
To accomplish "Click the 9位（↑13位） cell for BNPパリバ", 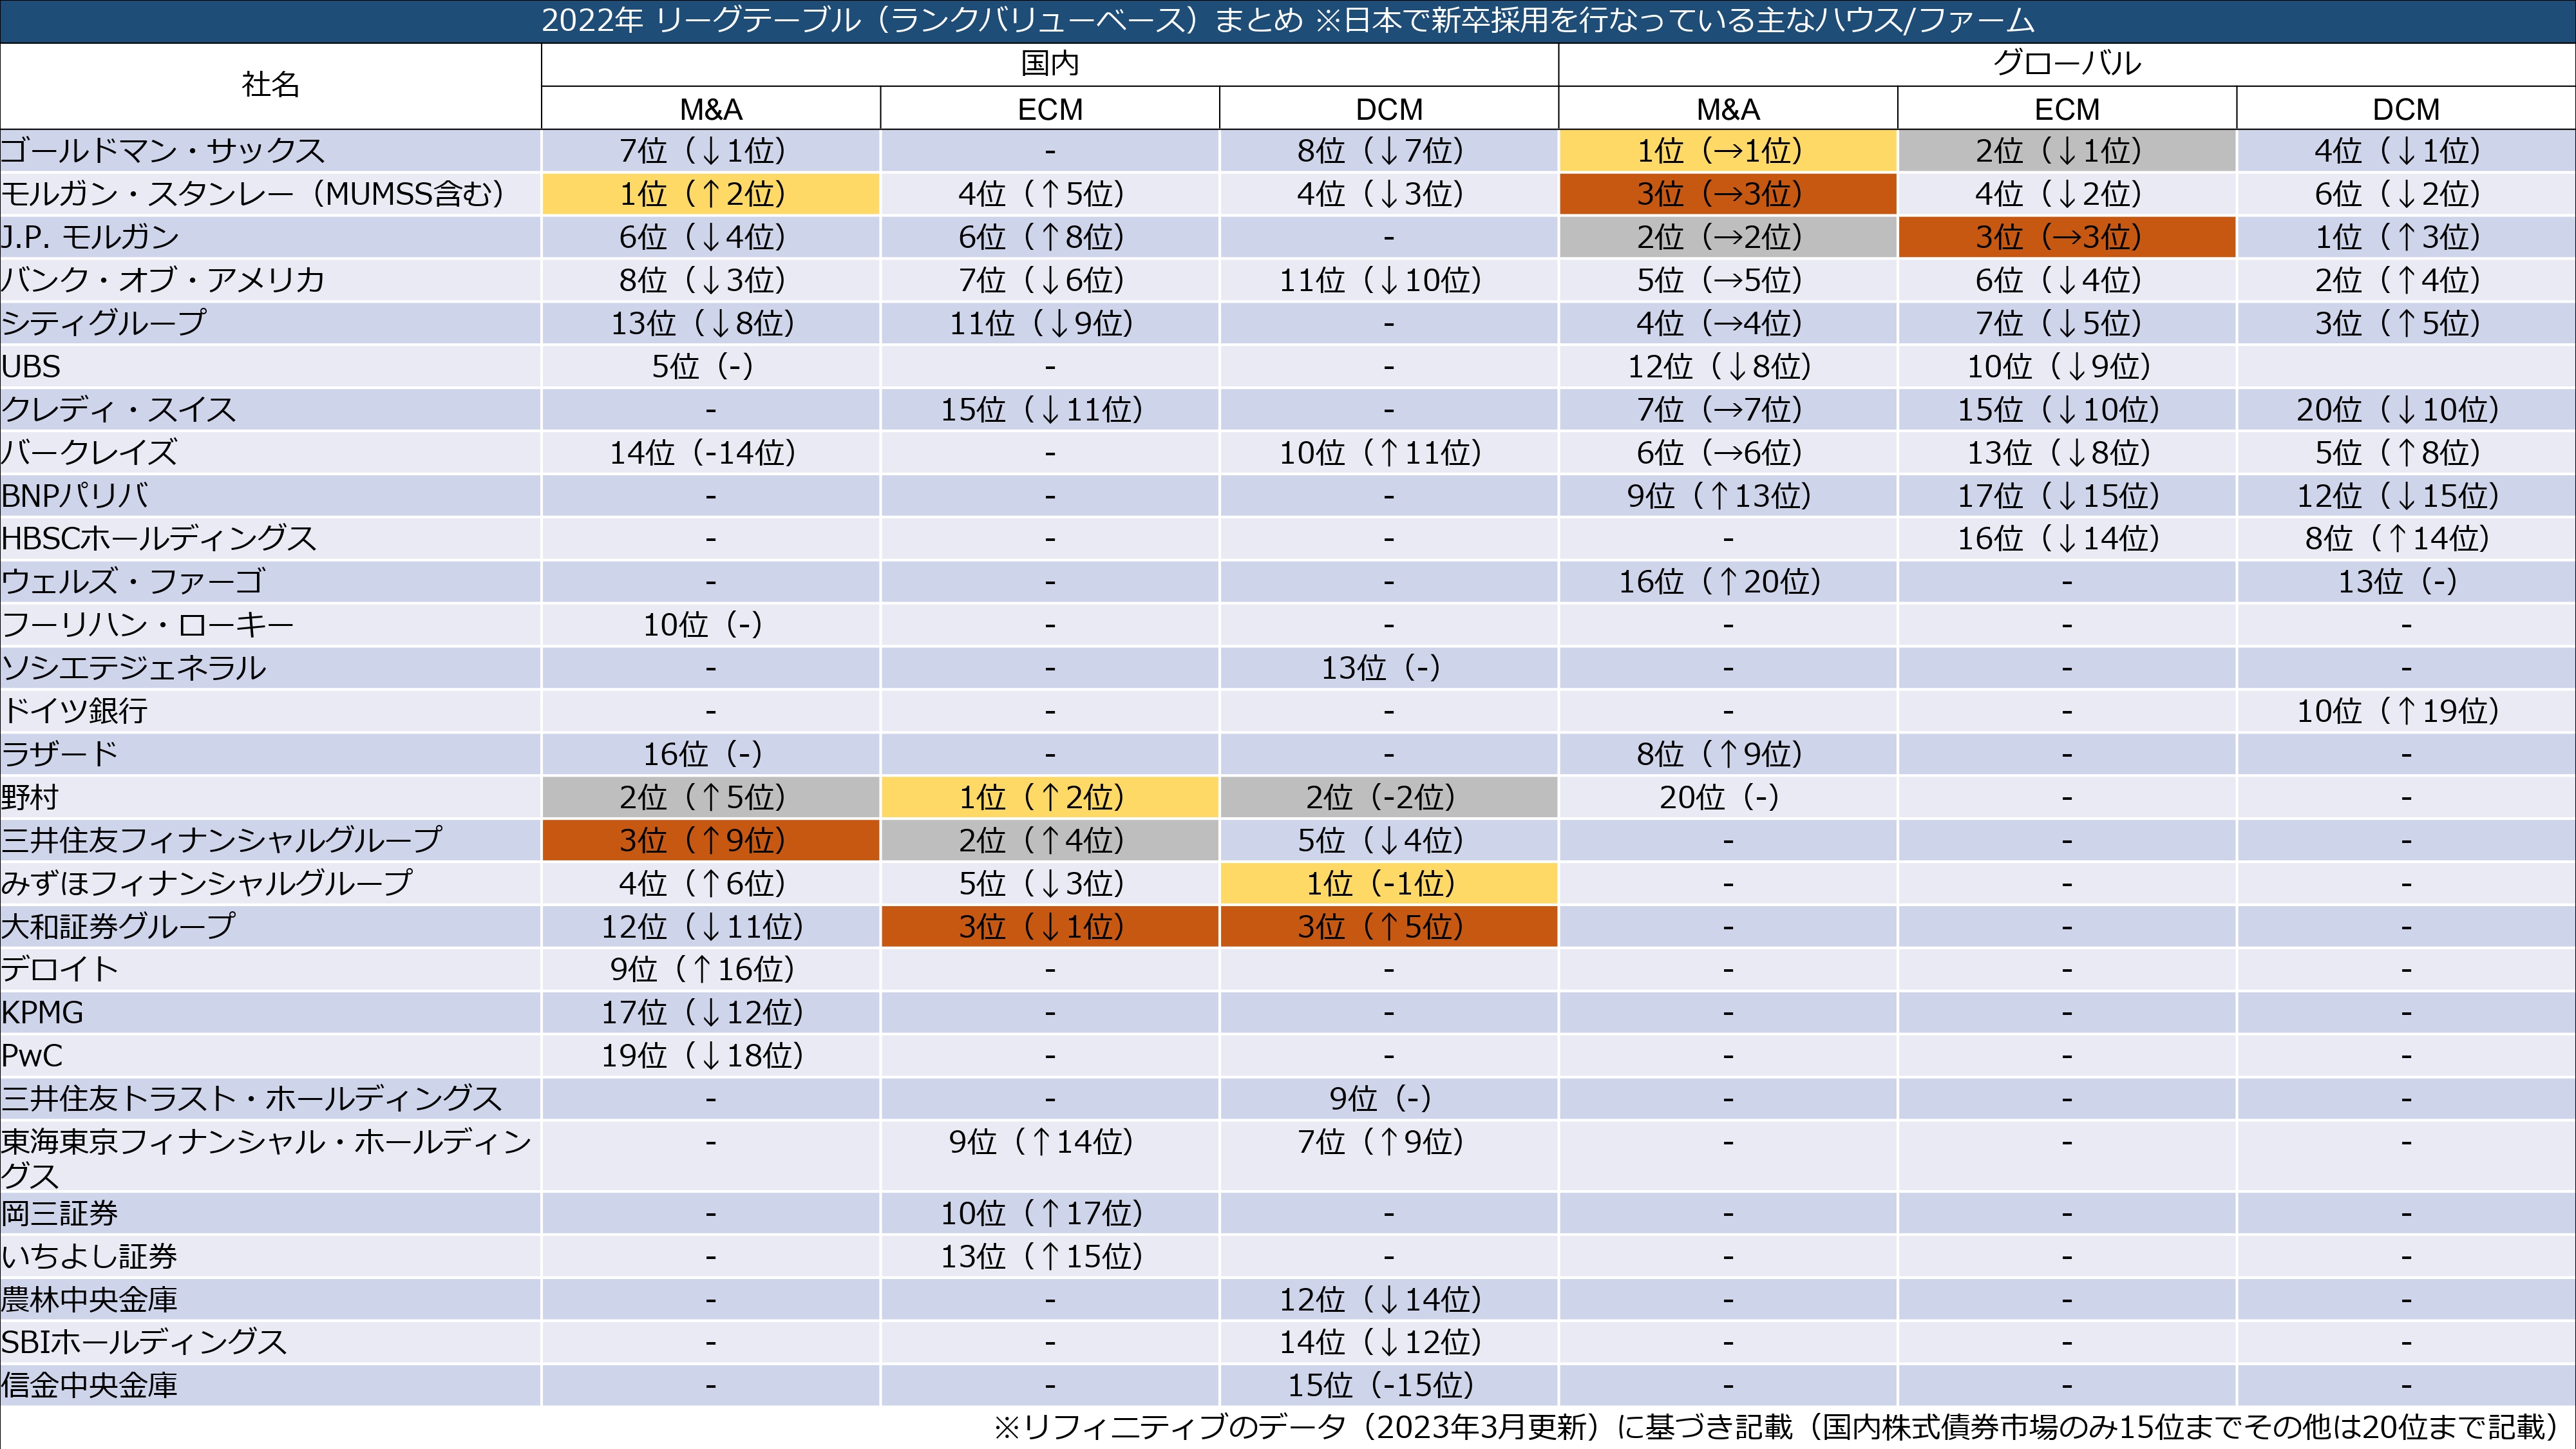I will (1728, 496).
